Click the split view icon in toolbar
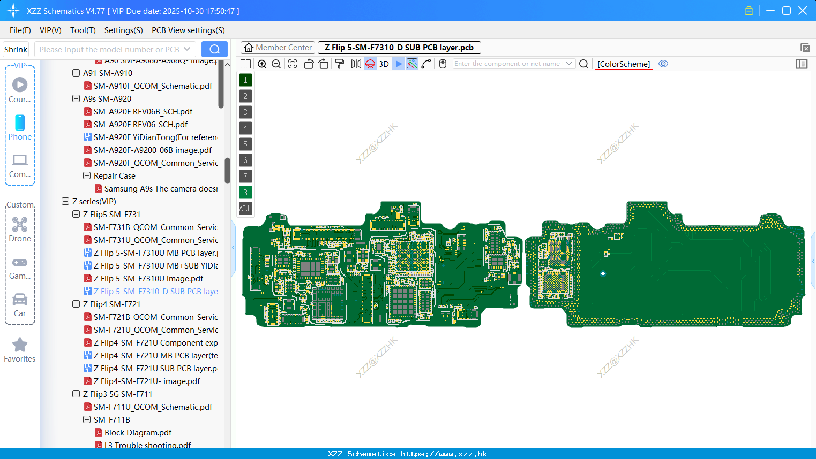This screenshot has height=459, width=816. pyautogui.click(x=245, y=64)
